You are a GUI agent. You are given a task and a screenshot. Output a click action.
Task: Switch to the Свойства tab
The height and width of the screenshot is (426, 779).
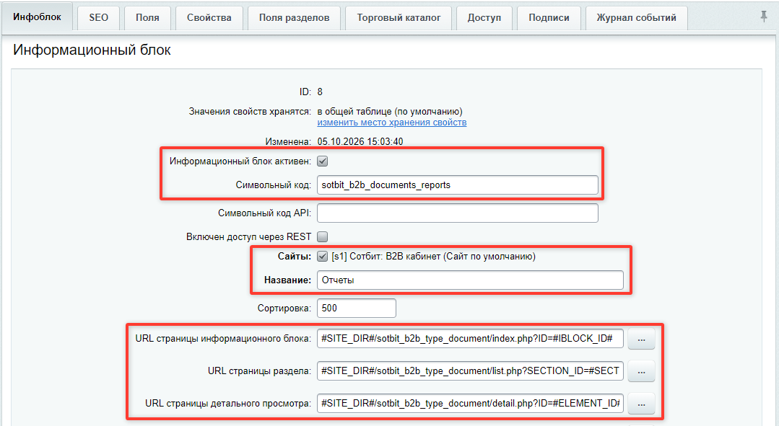[x=209, y=18]
